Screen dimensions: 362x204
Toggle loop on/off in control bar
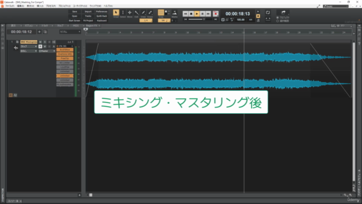268,12
